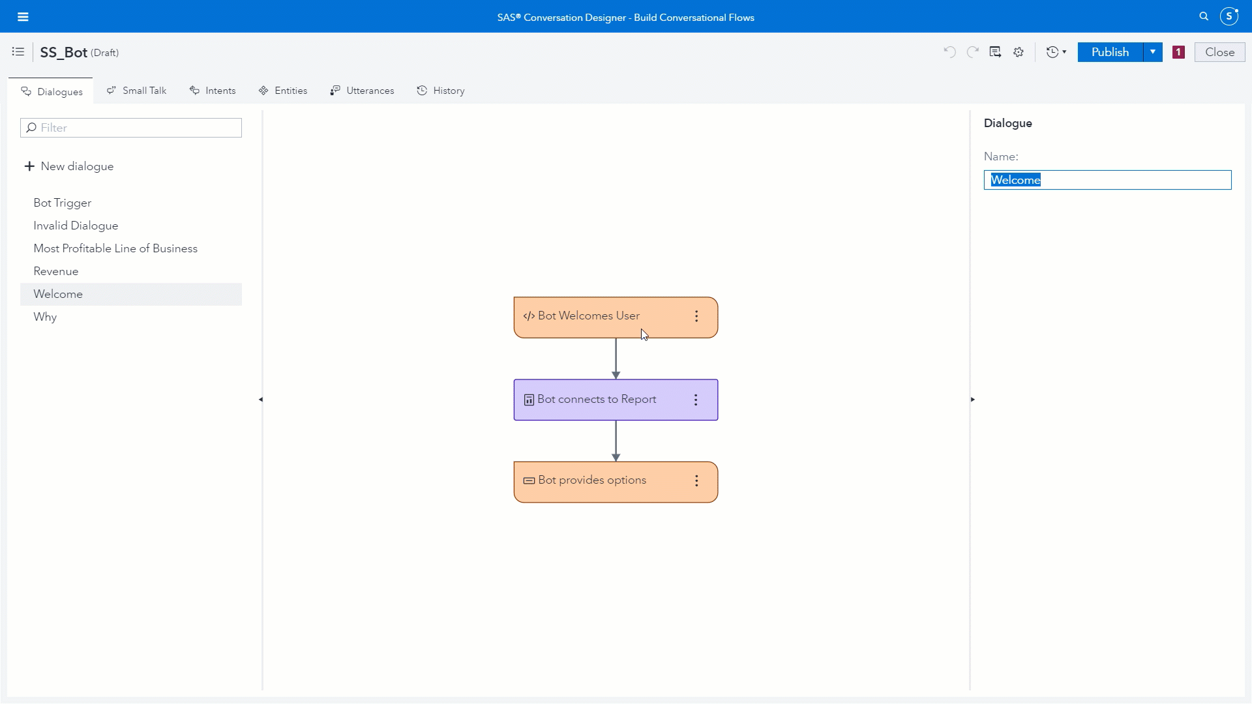Click the redo arrow icon
The image size is (1252, 704).
(x=972, y=51)
